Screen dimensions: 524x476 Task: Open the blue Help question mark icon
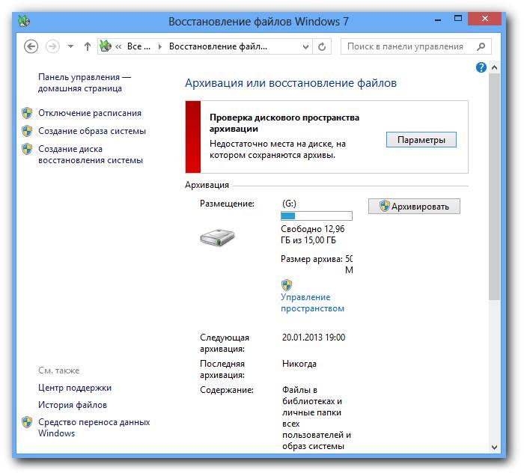click(x=481, y=67)
